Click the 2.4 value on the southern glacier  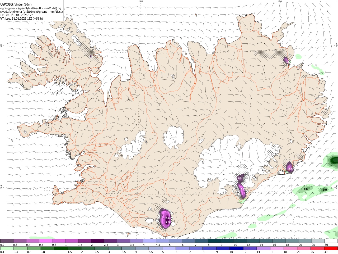[x=167, y=218]
